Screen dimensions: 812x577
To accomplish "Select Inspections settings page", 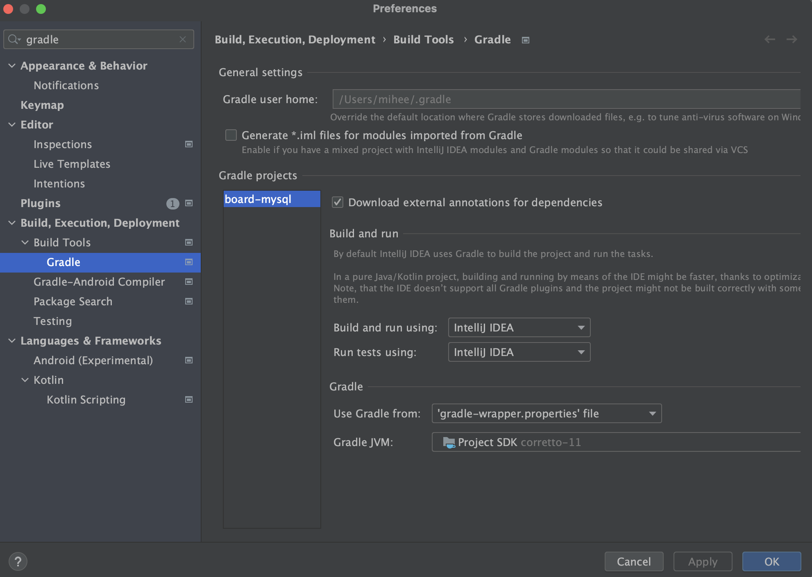I will click(63, 144).
